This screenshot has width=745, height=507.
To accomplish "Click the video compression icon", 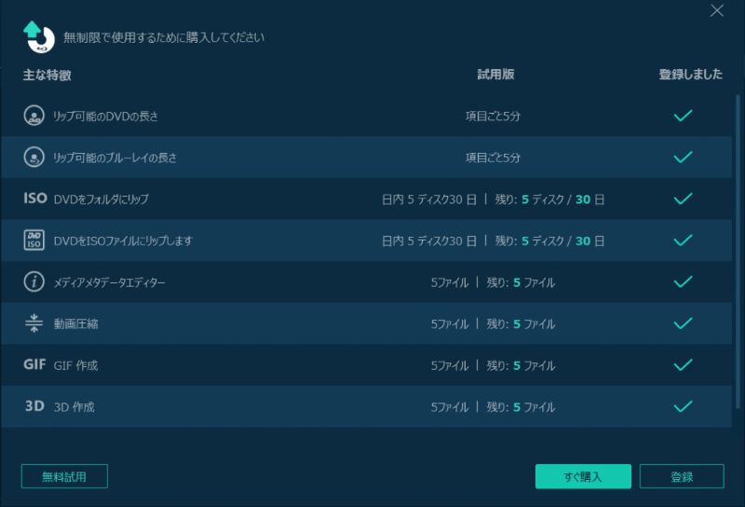I will pos(34,323).
